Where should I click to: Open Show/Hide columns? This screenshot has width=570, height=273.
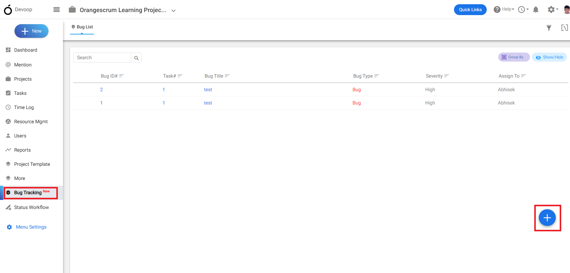549,57
